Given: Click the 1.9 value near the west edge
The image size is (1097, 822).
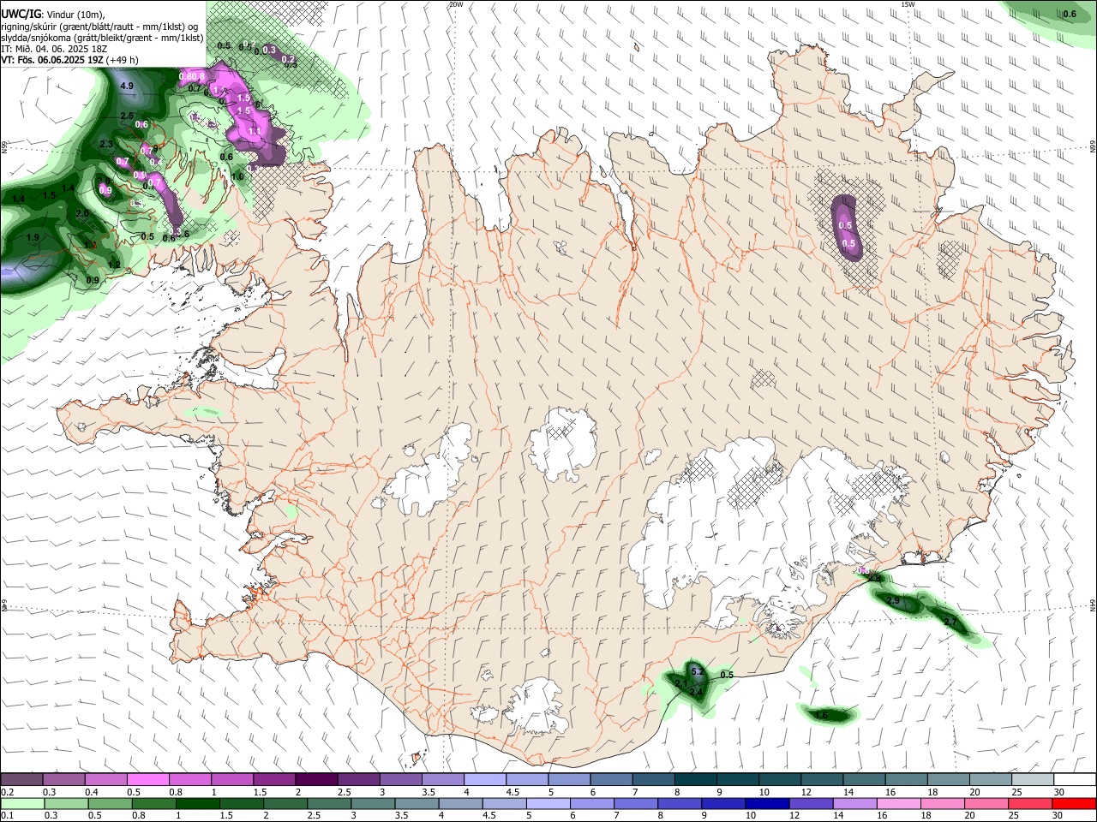Looking at the screenshot, I should point(33,237).
